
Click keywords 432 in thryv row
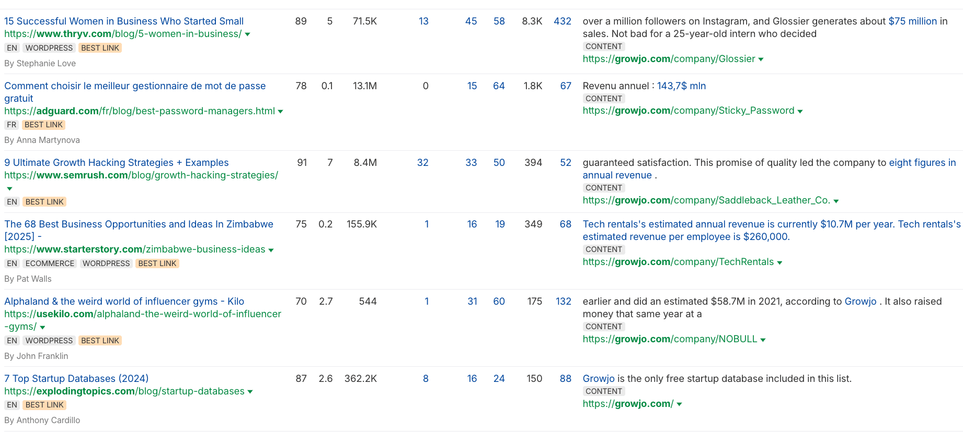pos(563,21)
